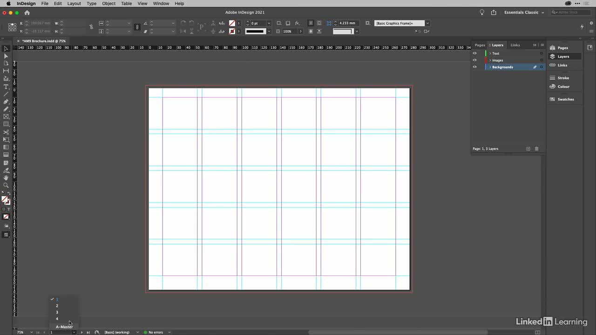
Task: Open the stroke type dropdown
Action: coord(269,31)
